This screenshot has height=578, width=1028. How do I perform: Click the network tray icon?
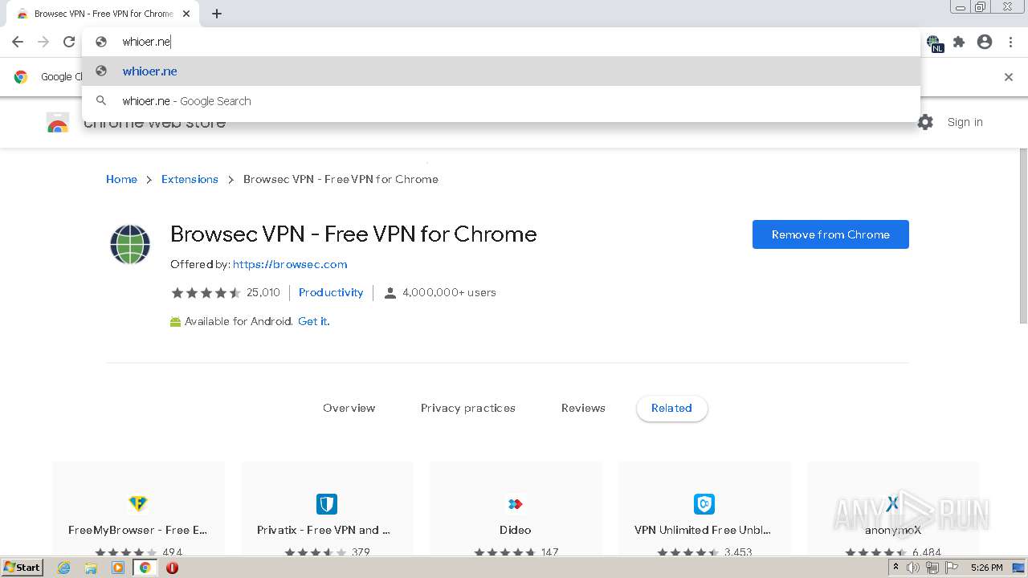[932, 568]
